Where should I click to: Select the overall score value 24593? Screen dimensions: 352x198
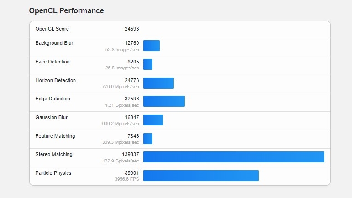click(131, 29)
